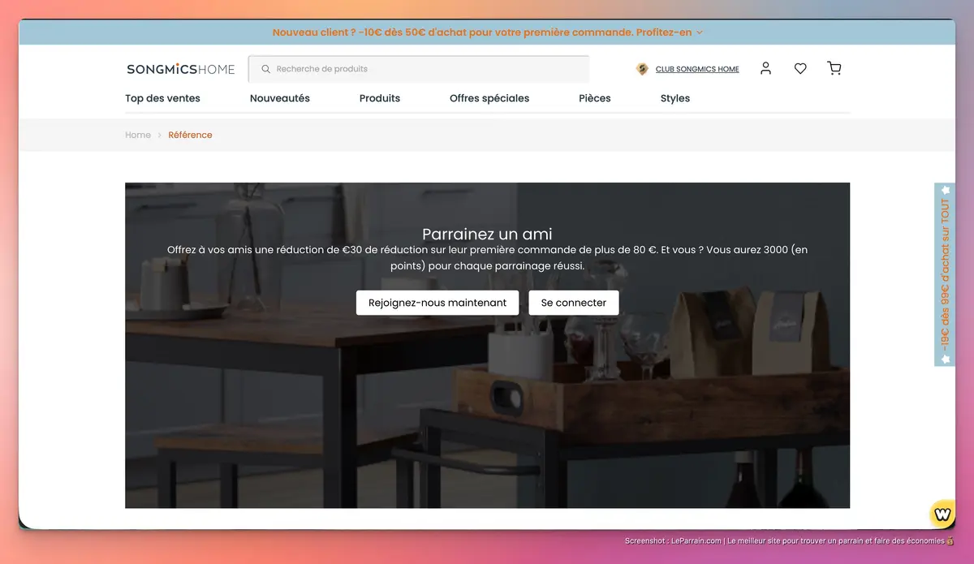Expand the top promo banner chevron
The width and height of the screenshot is (974, 564).
tap(700, 32)
